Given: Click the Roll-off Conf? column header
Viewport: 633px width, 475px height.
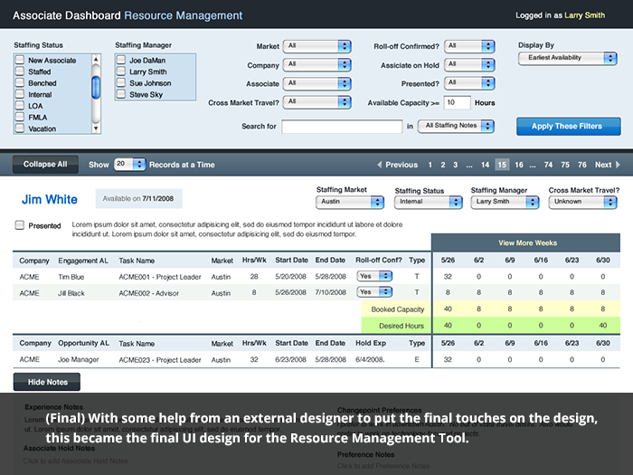Looking at the screenshot, I should tap(379, 261).
